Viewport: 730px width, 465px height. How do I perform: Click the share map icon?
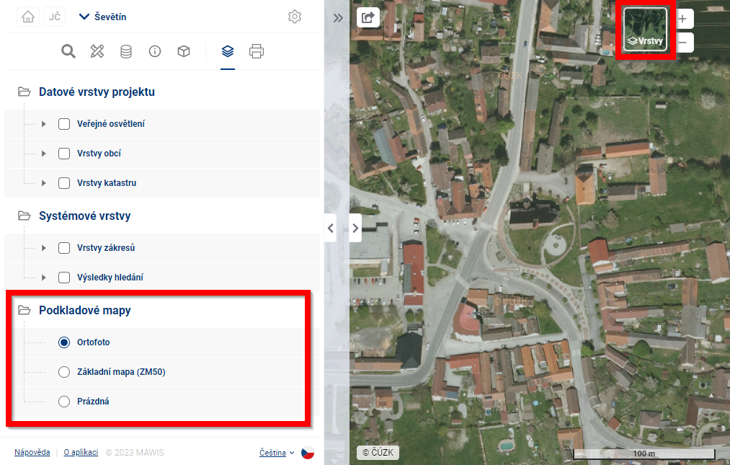[368, 17]
